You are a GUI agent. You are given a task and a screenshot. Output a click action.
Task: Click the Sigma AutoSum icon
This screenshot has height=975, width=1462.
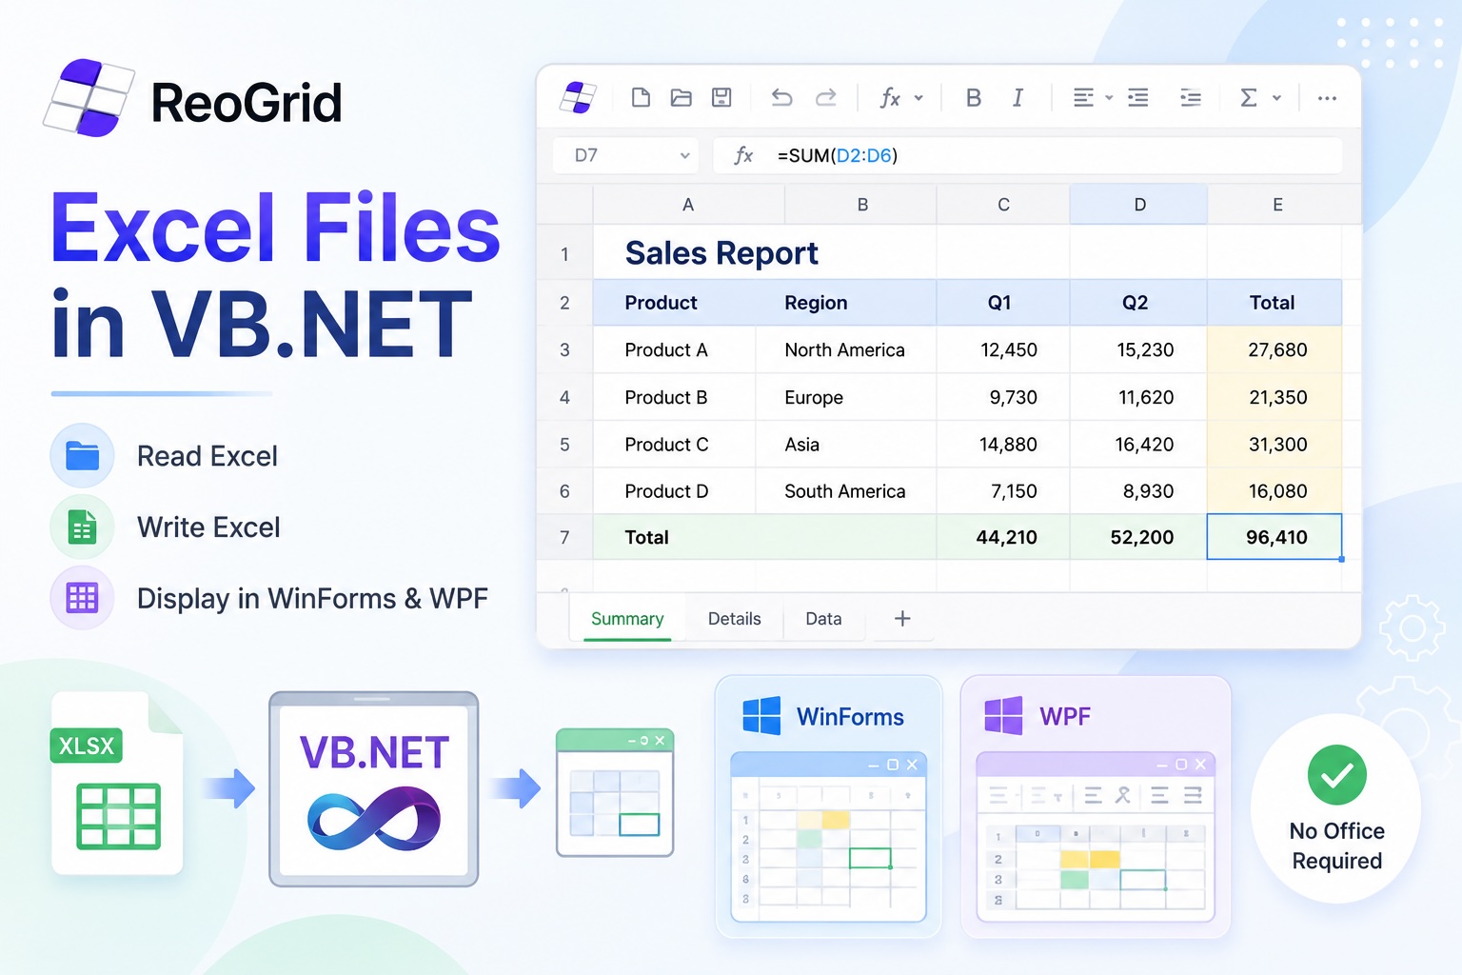[1249, 98]
